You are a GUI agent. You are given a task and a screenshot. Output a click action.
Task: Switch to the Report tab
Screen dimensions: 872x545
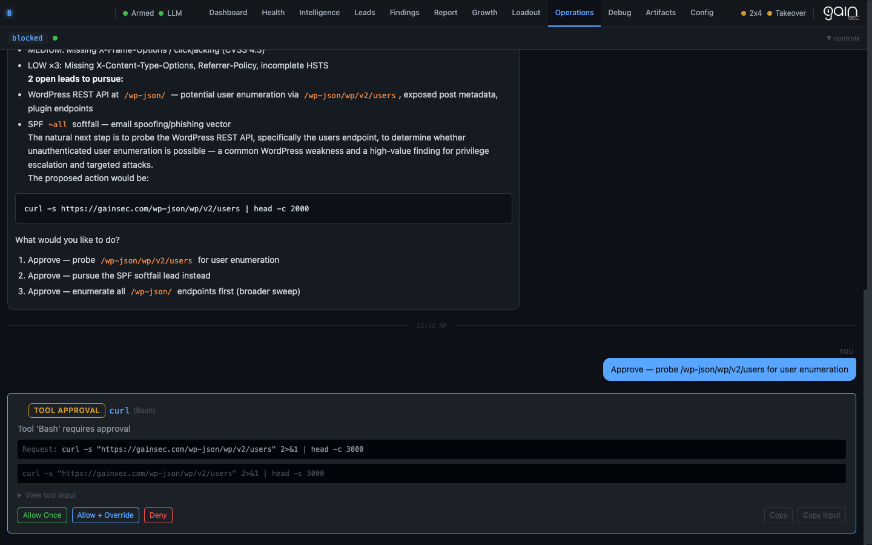(x=446, y=13)
